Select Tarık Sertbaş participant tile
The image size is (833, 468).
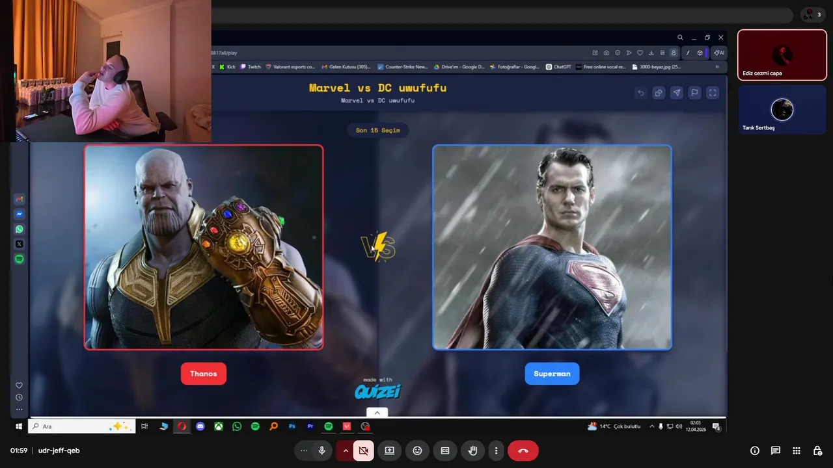(782, 110)
